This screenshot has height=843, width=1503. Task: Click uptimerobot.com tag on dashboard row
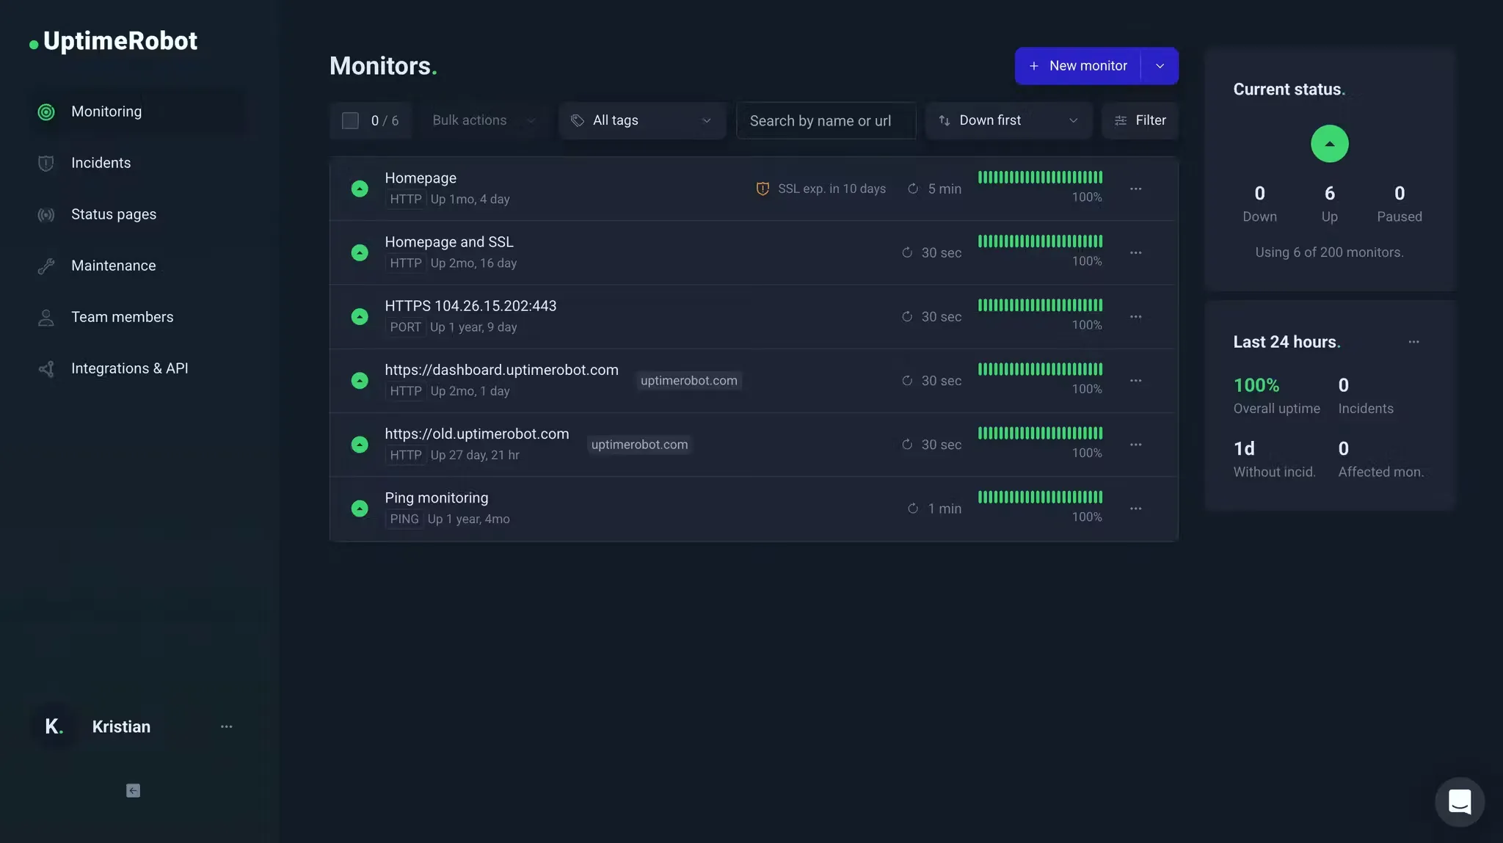(688, 380)
